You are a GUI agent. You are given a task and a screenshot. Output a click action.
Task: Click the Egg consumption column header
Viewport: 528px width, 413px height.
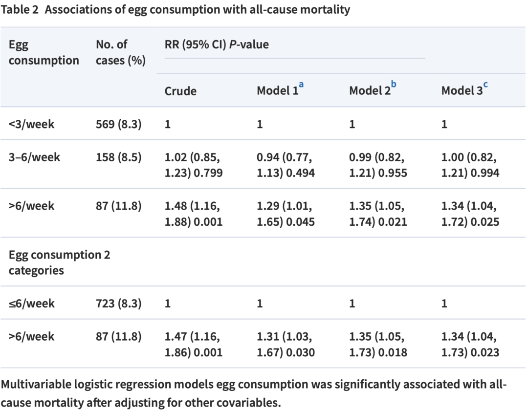(44, 52)
